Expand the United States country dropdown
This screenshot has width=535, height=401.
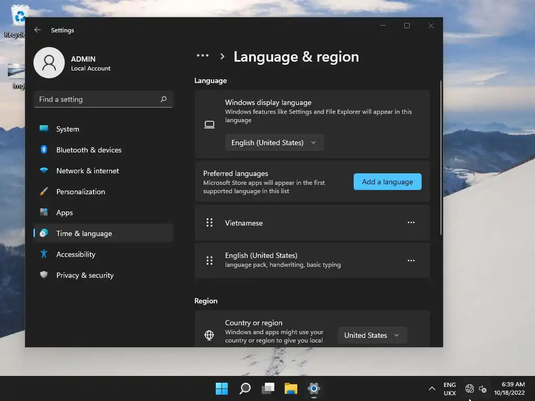tap(372, 335)
